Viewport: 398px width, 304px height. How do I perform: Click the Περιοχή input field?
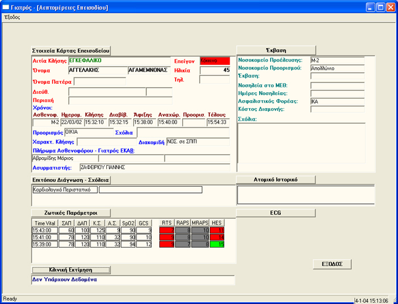pos(121,100)
